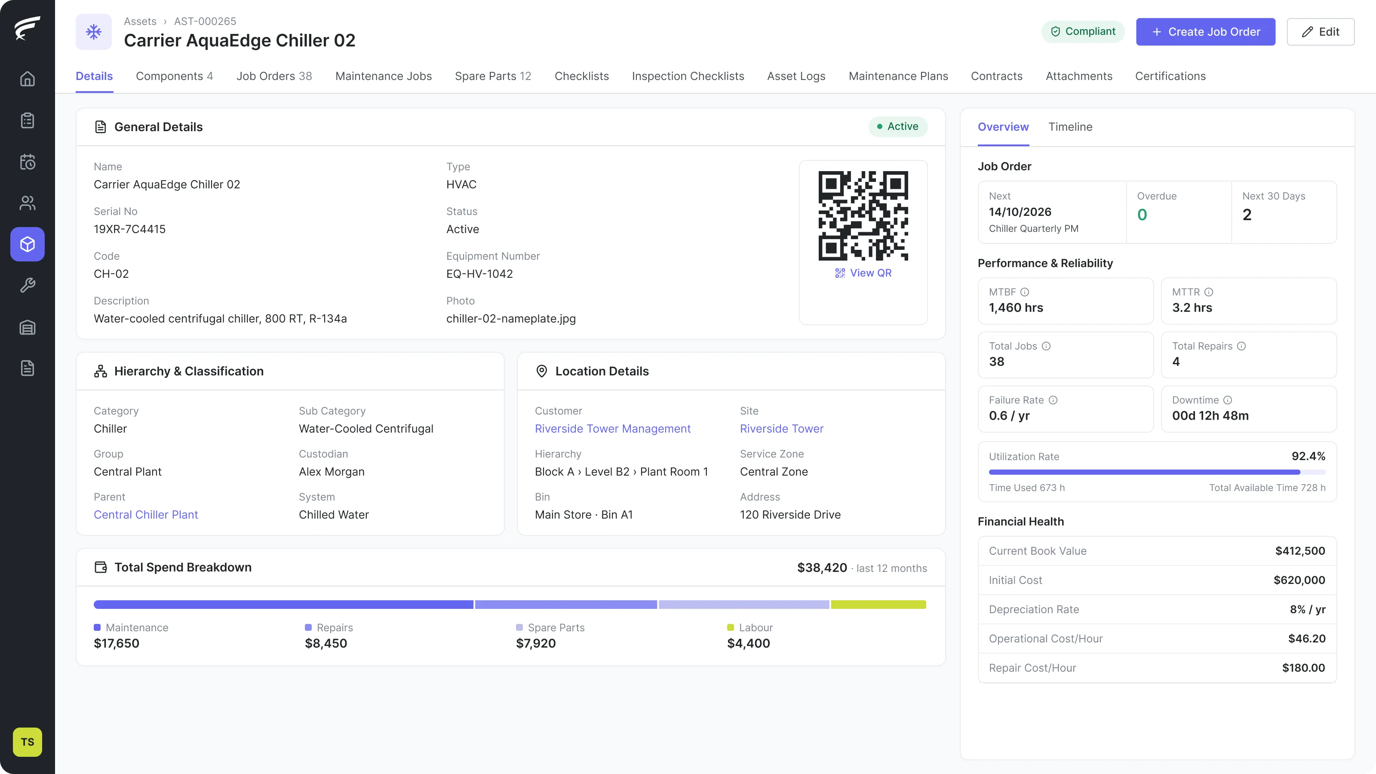Switch to the Timeline tab
The width and height of the screenshot is (1376, 774).
tap(1070, 126)
